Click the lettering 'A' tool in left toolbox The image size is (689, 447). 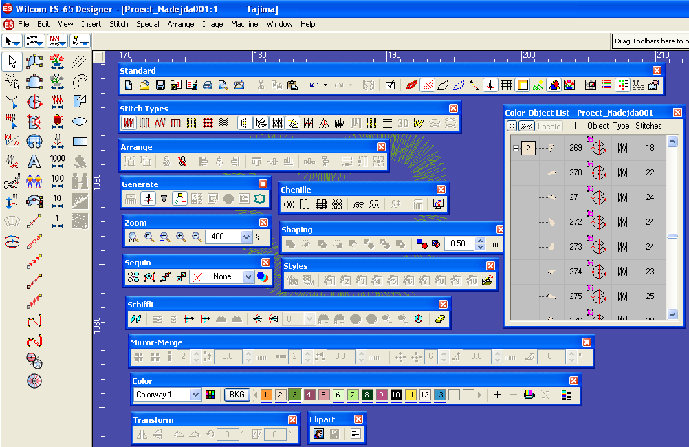tap(34, 162)
